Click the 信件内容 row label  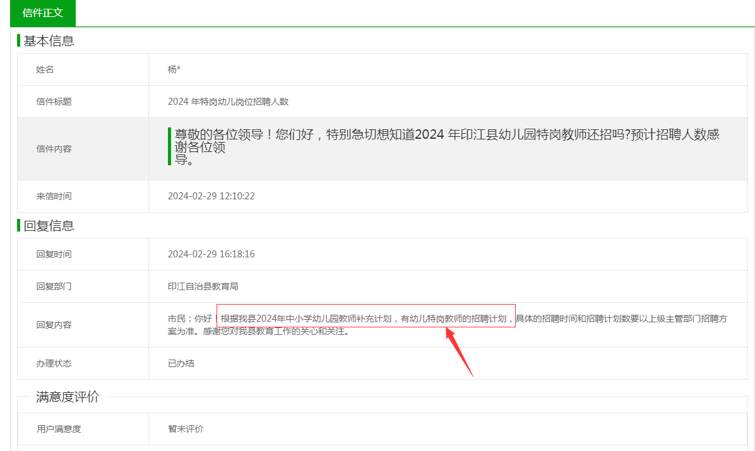[x=54, y=149]
